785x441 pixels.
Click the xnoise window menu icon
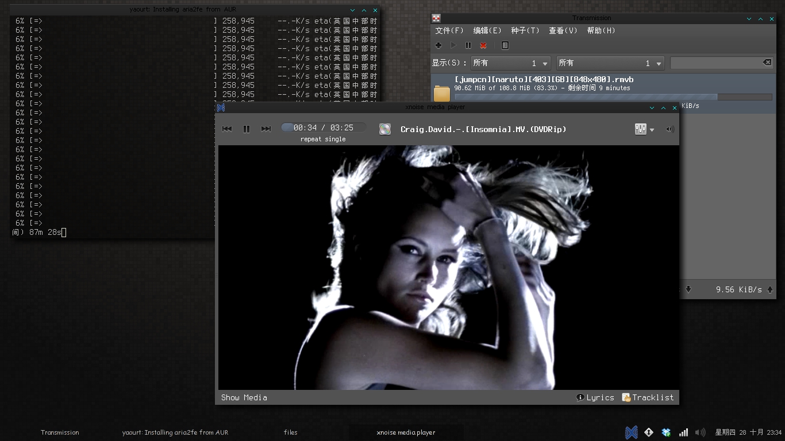[x=221, y=107]
